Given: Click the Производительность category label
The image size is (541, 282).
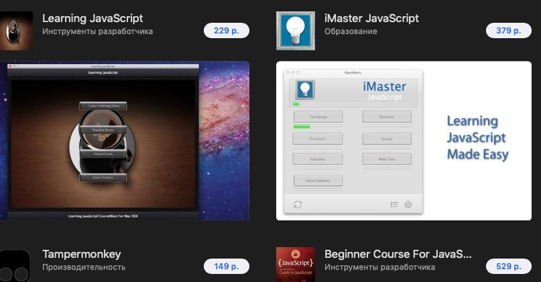Looking at the screenshot, I should click(x=84, y=267).
